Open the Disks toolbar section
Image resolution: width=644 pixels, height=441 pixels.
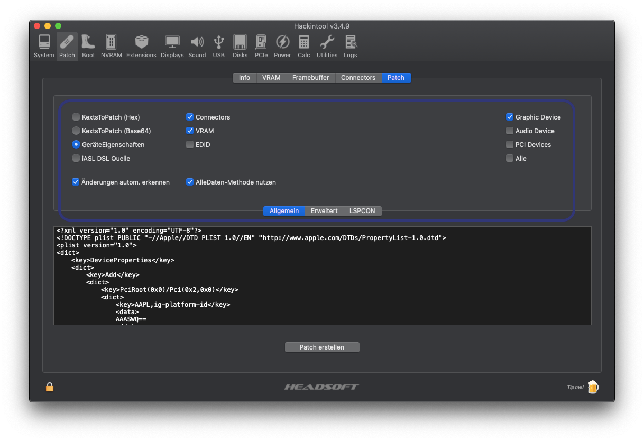240,46
